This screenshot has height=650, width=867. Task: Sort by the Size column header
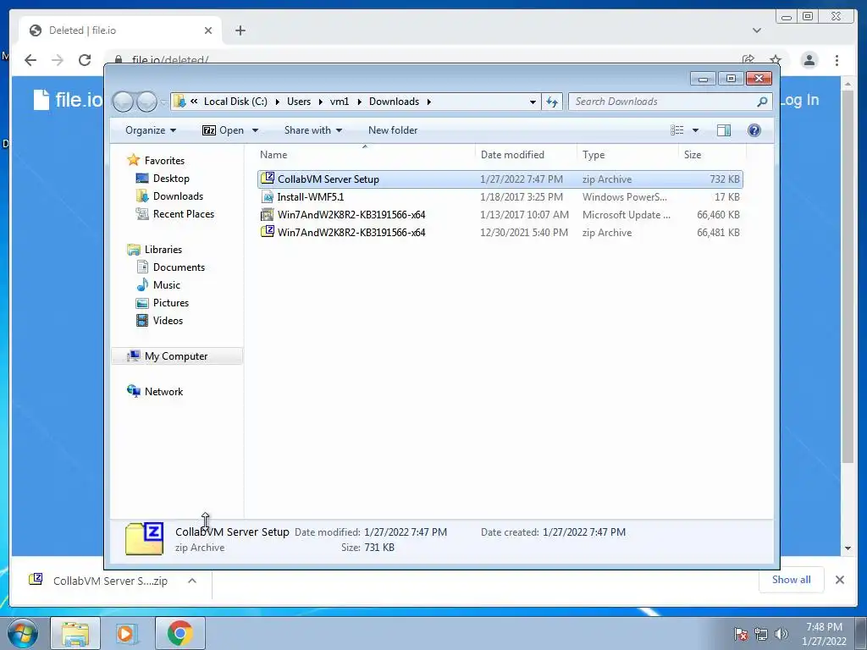pyautogui.click(x=712, y=155)
